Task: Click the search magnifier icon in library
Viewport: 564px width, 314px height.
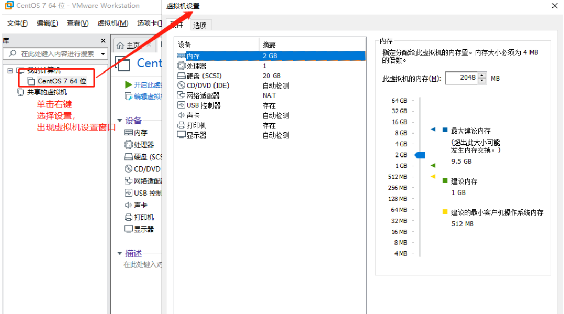Action: pos(13,53)
